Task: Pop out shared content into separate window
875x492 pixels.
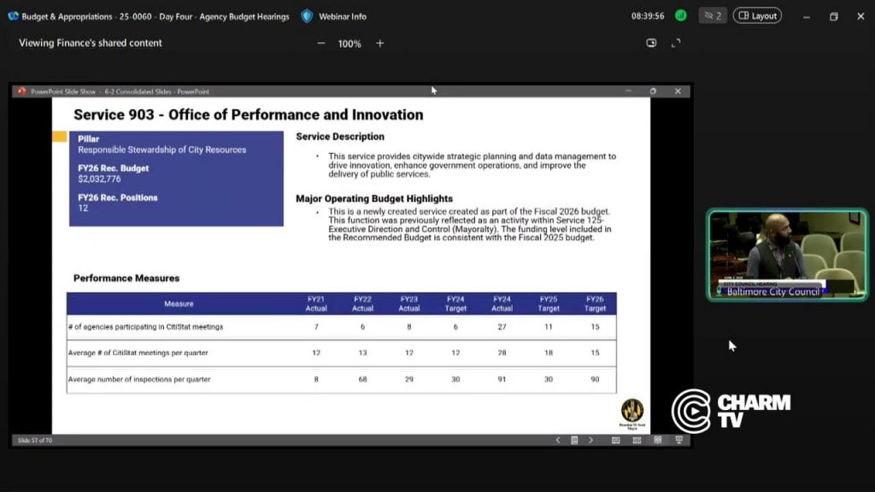Action: pyautogui.click(x=651, y=43)
